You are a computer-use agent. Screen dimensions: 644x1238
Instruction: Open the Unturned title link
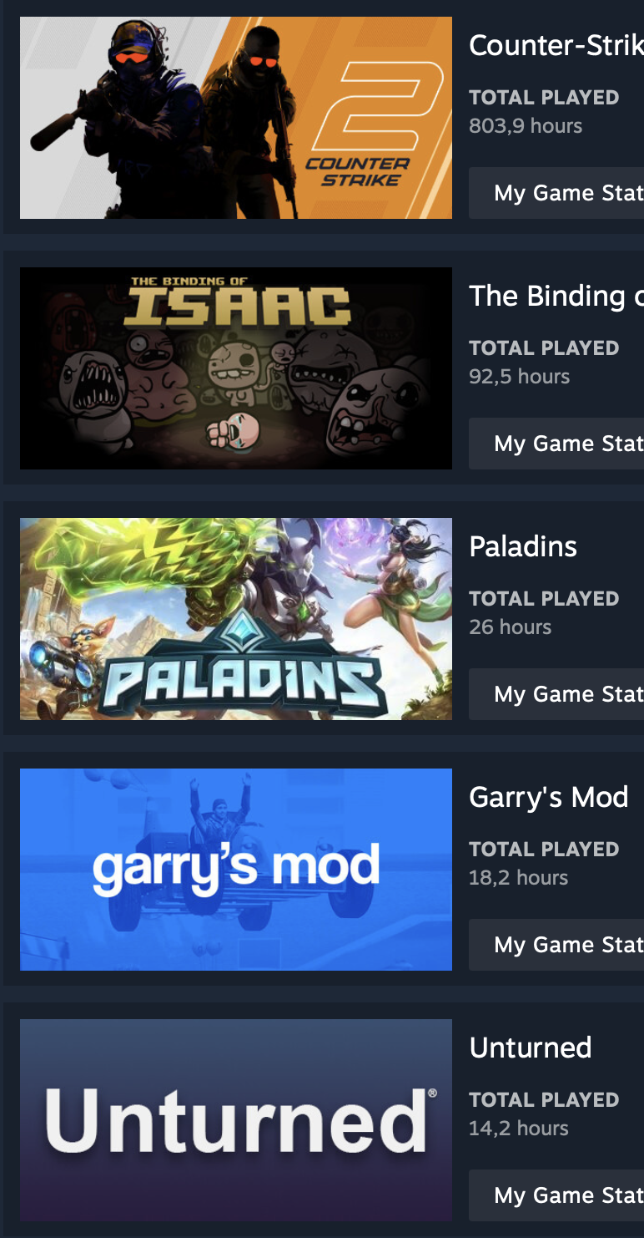pos(531,1048)
